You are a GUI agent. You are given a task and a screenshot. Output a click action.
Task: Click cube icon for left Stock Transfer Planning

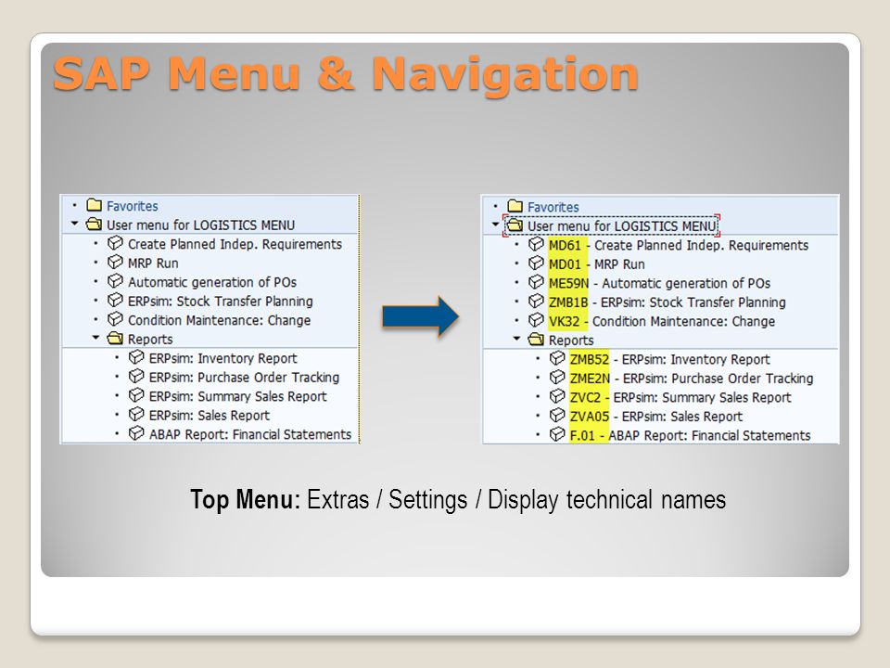(115, 300)
